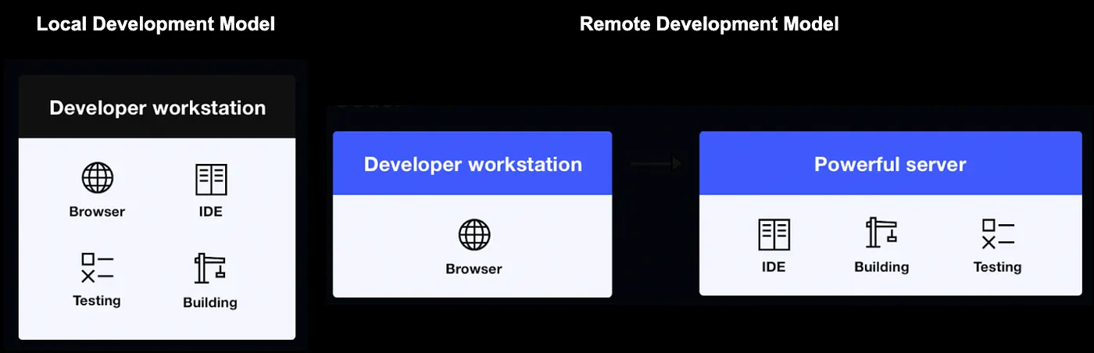This screenshot has width=1094, height=353.
Task: Click the Browser text label in local workstation
Action: point(97,212)
